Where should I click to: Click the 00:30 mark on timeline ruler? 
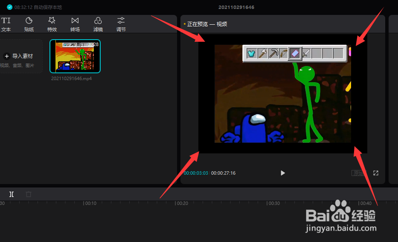coord(274,203)
